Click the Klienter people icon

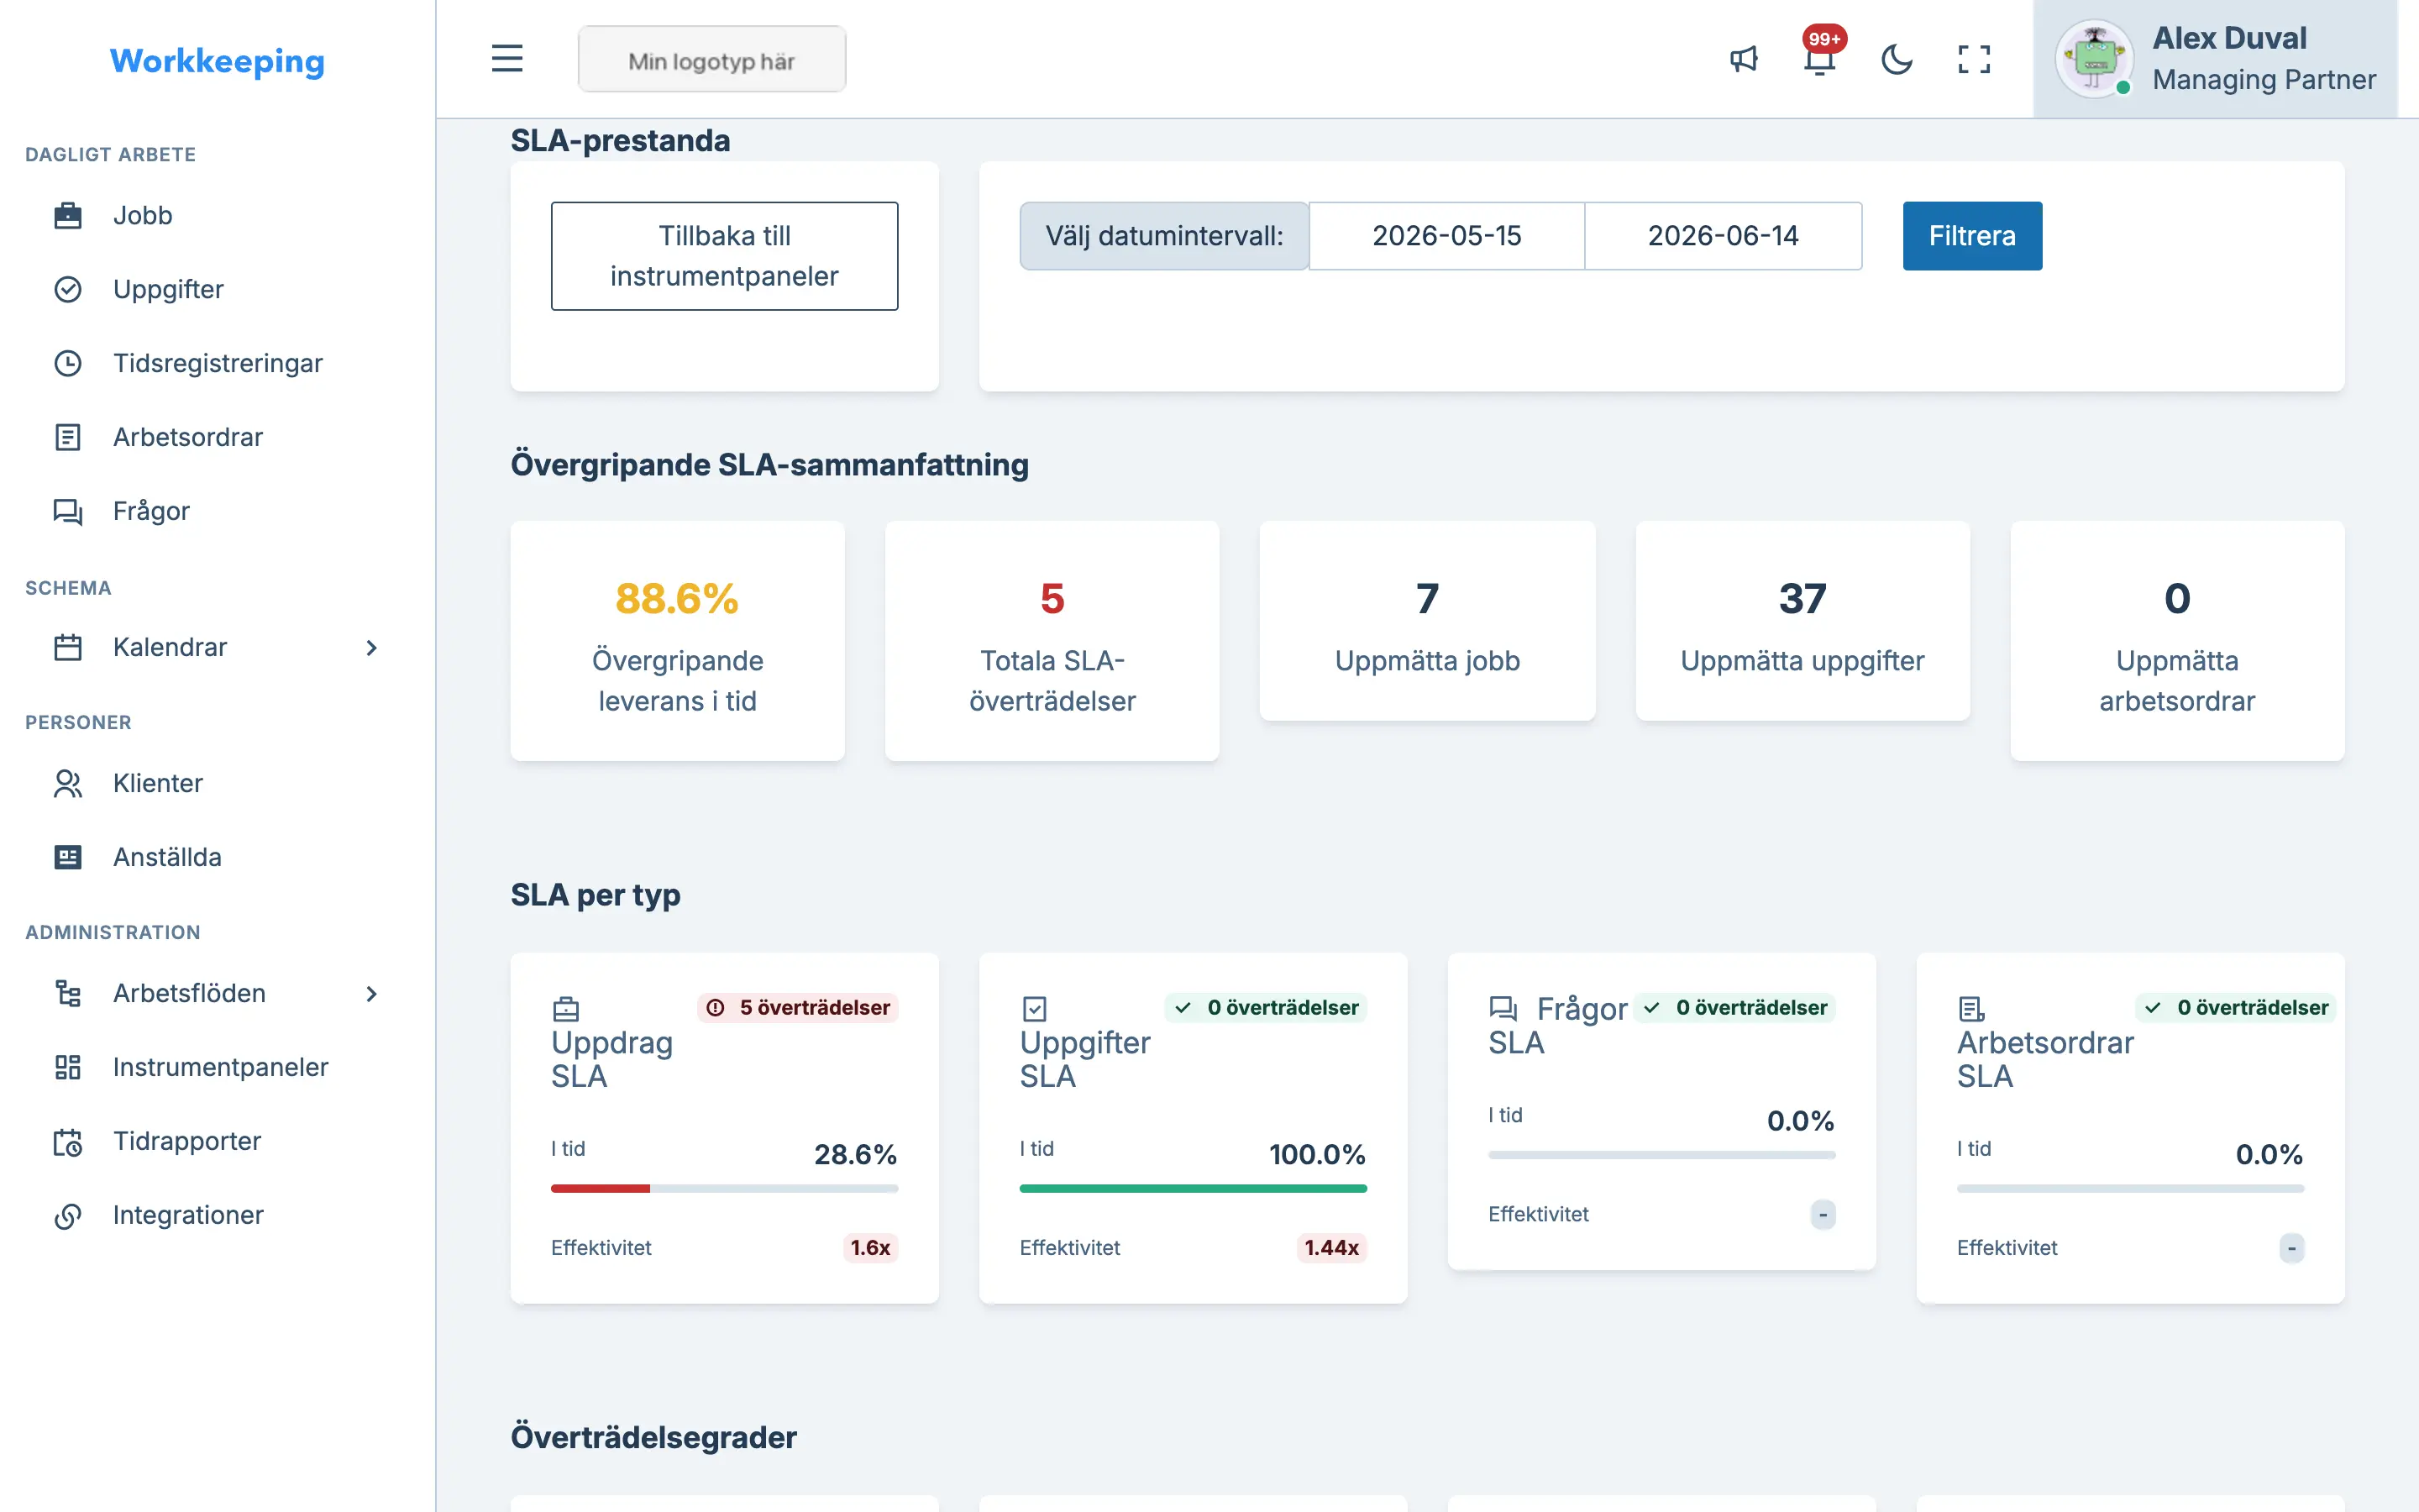click(x=67, y=783)
